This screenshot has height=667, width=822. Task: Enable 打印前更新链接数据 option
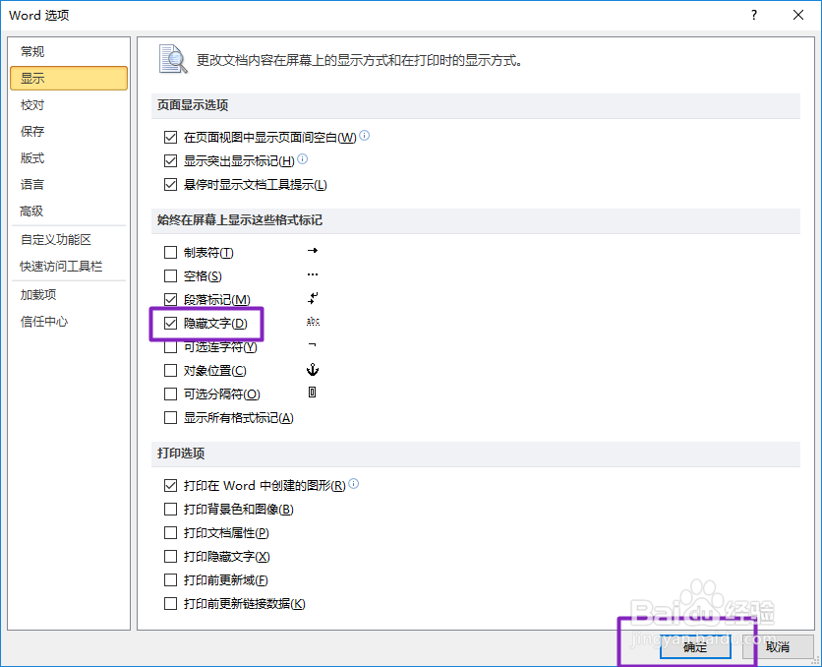(170, 604)
